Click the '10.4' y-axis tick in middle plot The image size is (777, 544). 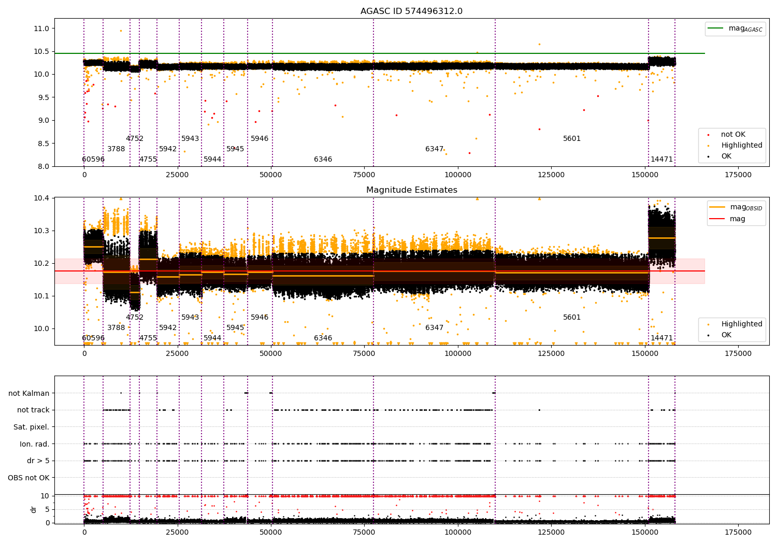coord(41,198)
